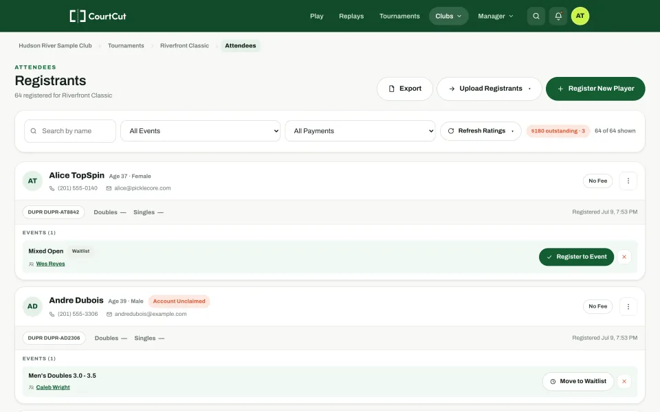The height and width of the screenshot is (412, 660).
Task: Open the notifications bell
Action: coord(558,16)
